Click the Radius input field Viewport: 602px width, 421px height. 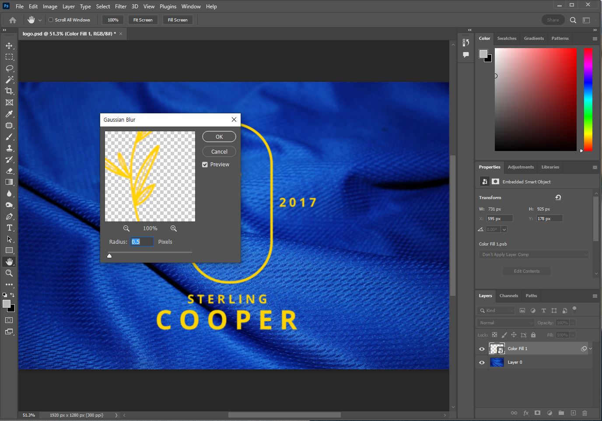point(142,242)
